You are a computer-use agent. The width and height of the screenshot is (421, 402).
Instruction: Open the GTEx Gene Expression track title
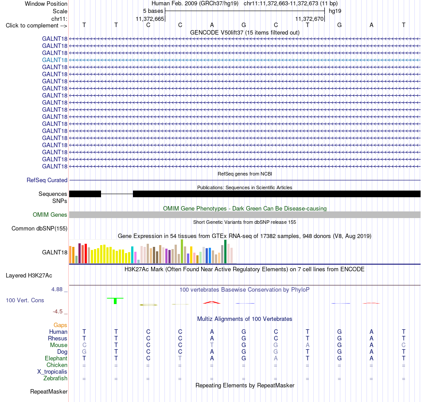[245, 236]
